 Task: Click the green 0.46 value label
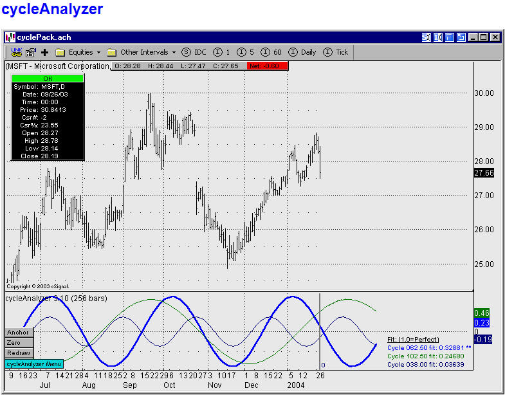coord(481,313)
